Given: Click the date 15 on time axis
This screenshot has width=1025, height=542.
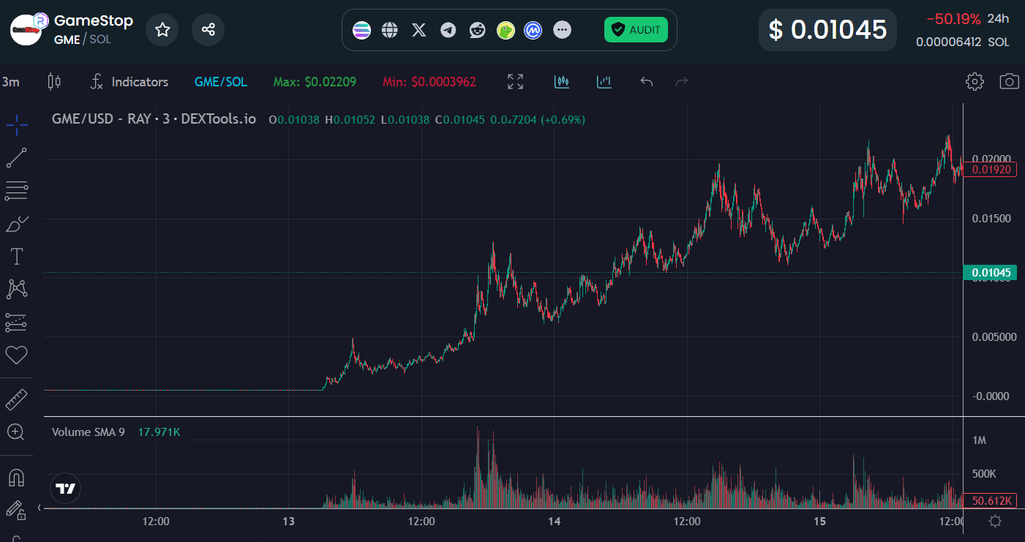Looking at the screenshot, I should (x=819, y=522).
